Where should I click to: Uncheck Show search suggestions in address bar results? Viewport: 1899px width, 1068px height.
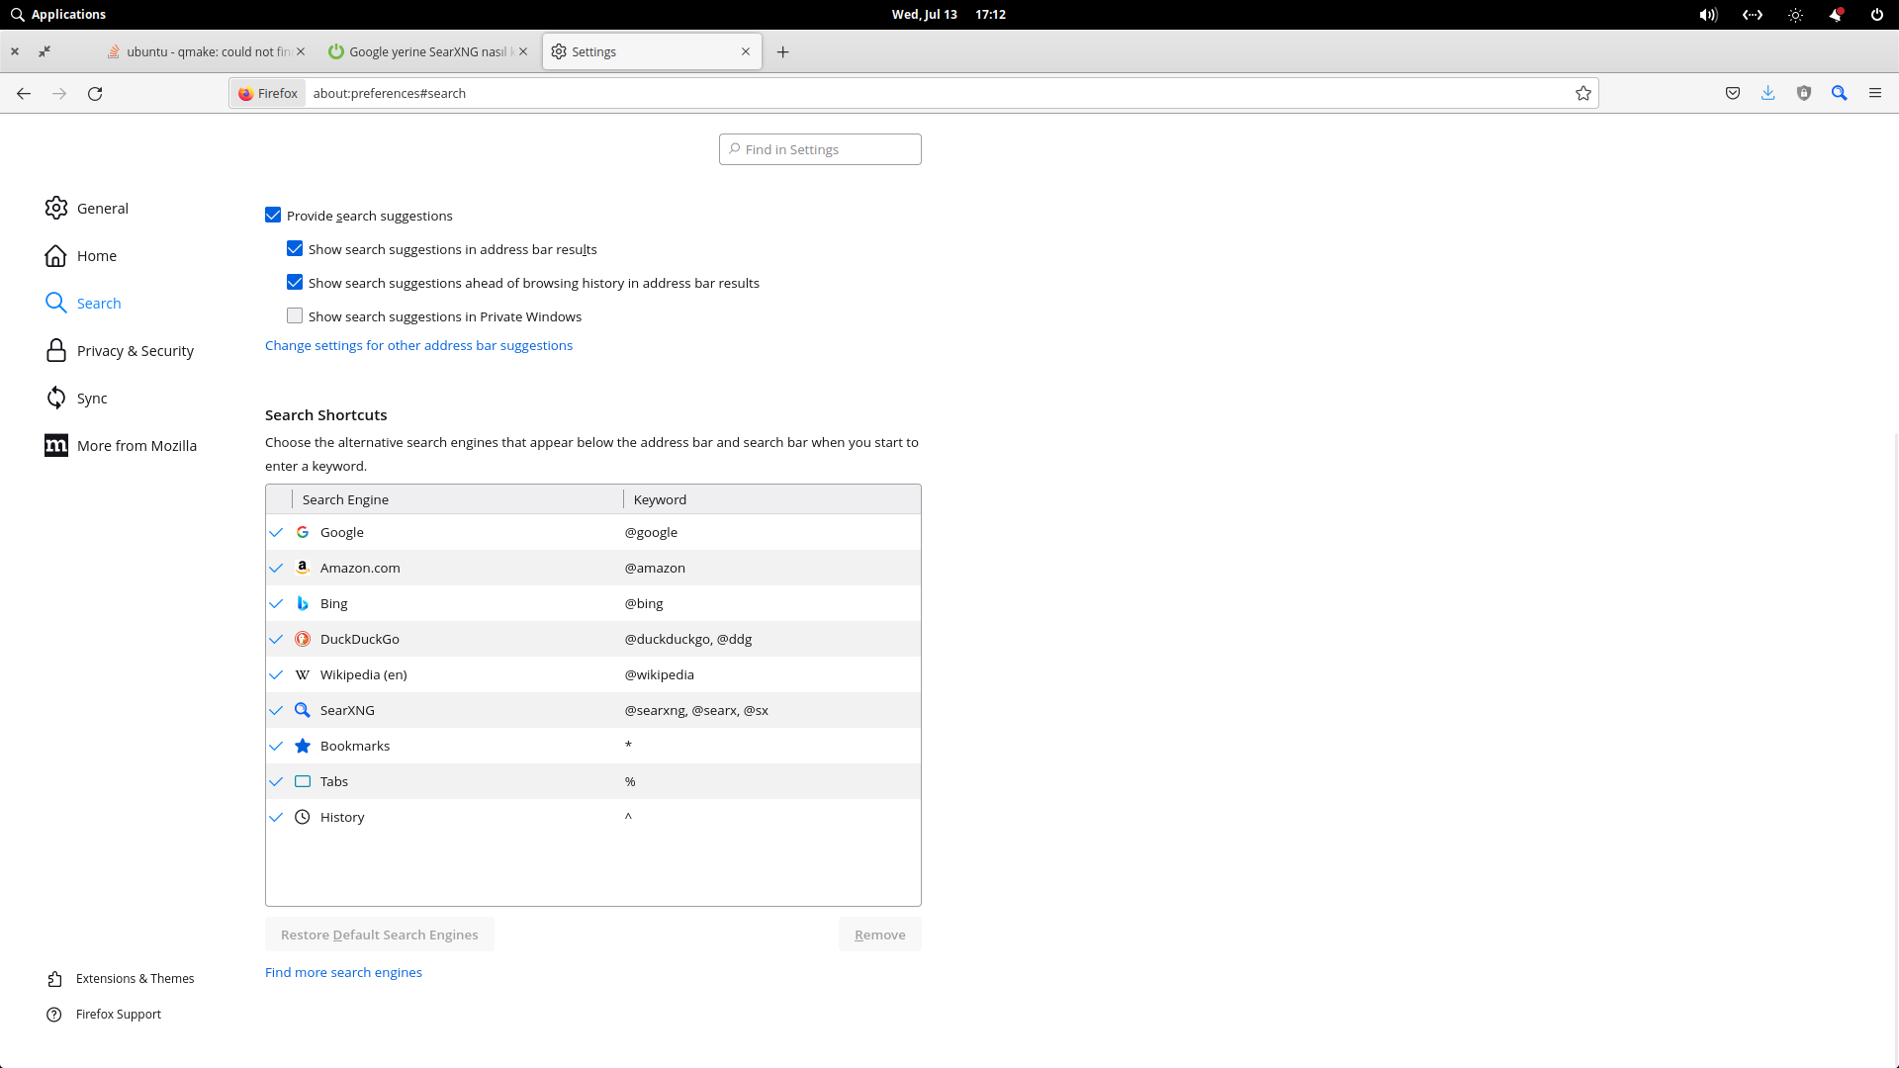click(x=294, y=248)
